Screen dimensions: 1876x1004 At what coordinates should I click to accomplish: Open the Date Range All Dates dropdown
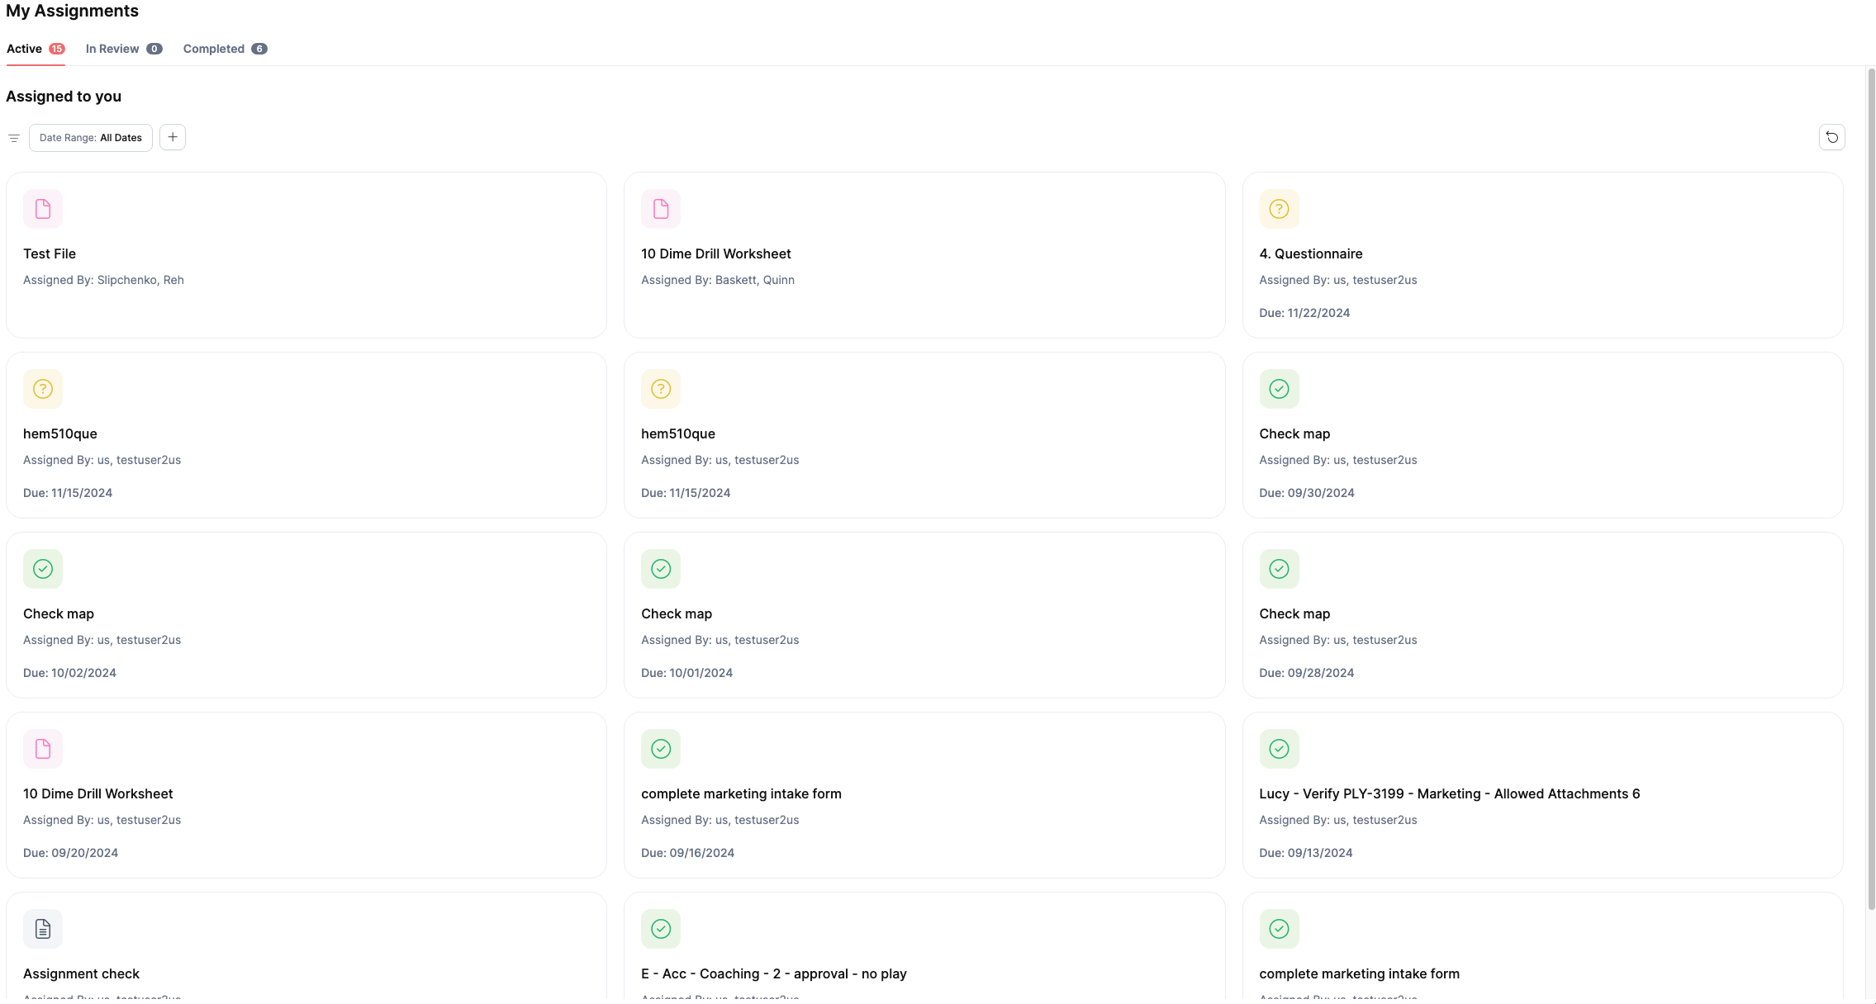click(91, 138)
